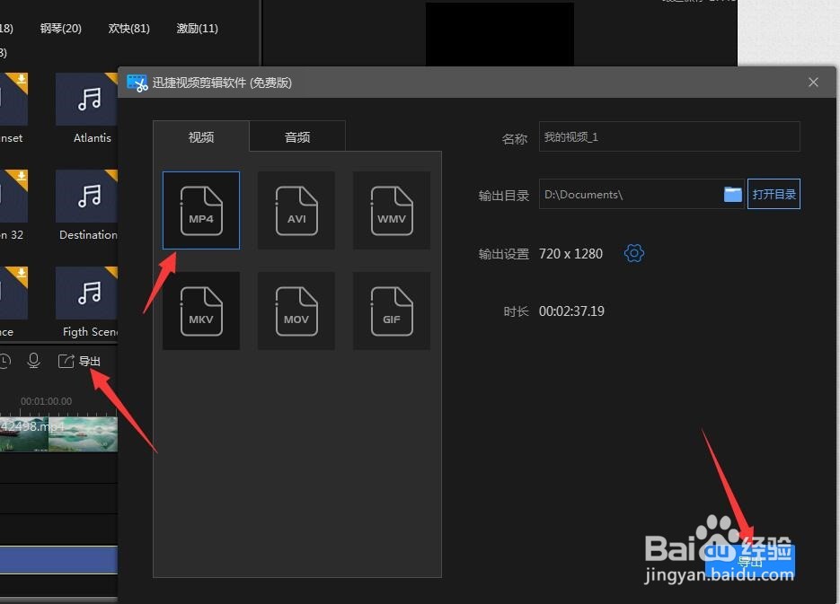Select the AVI output format
This screenshot has width=840, height=604.
tap(296, 210)
